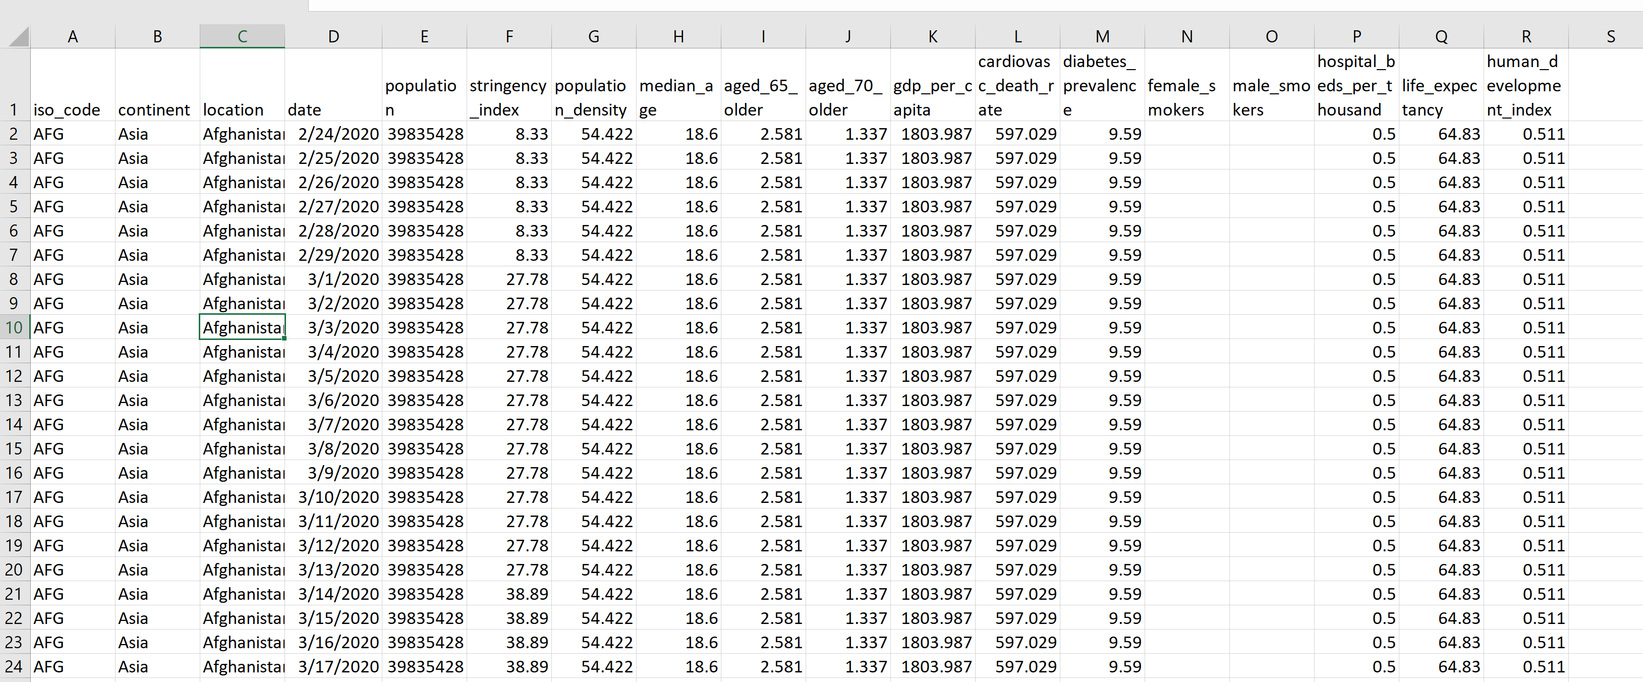Click the gdp_per_capita header cell
This screenshot has height=682, width=1643.
coord(932,97)
